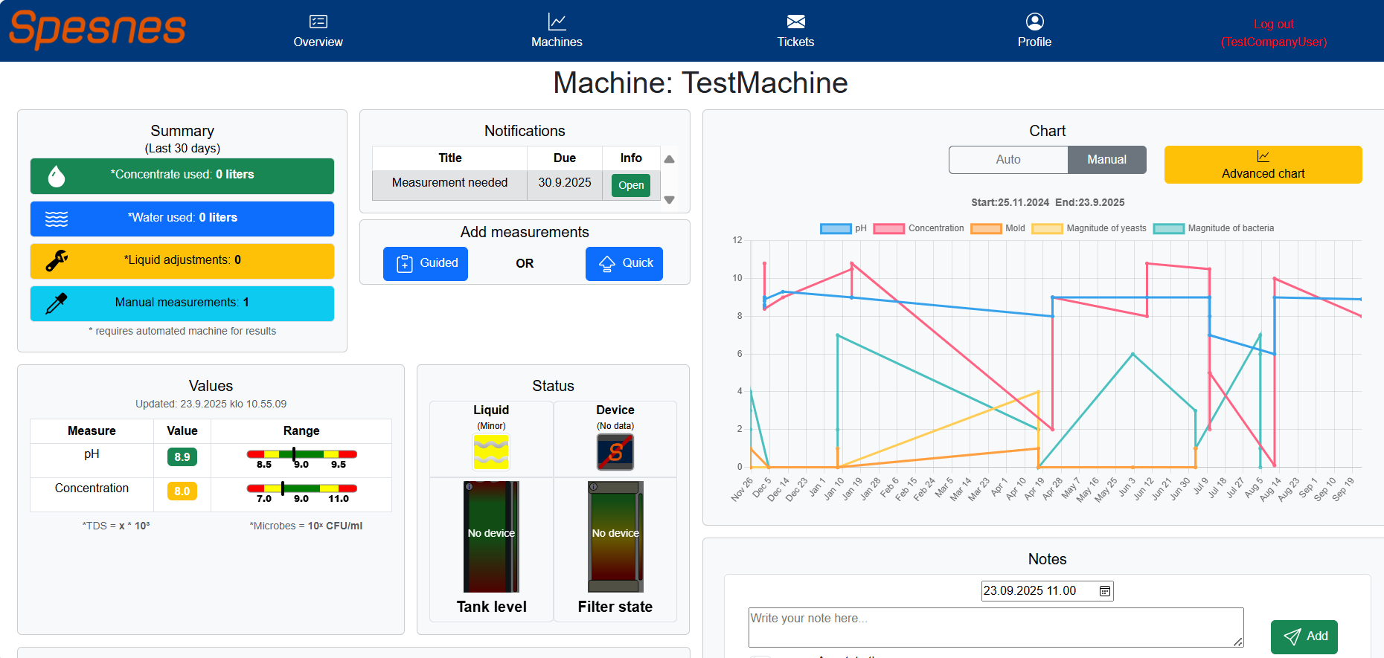Screen dimensions: 1384x658
Task: Open the Overview navigation item
Action: (x=318, y=31)
